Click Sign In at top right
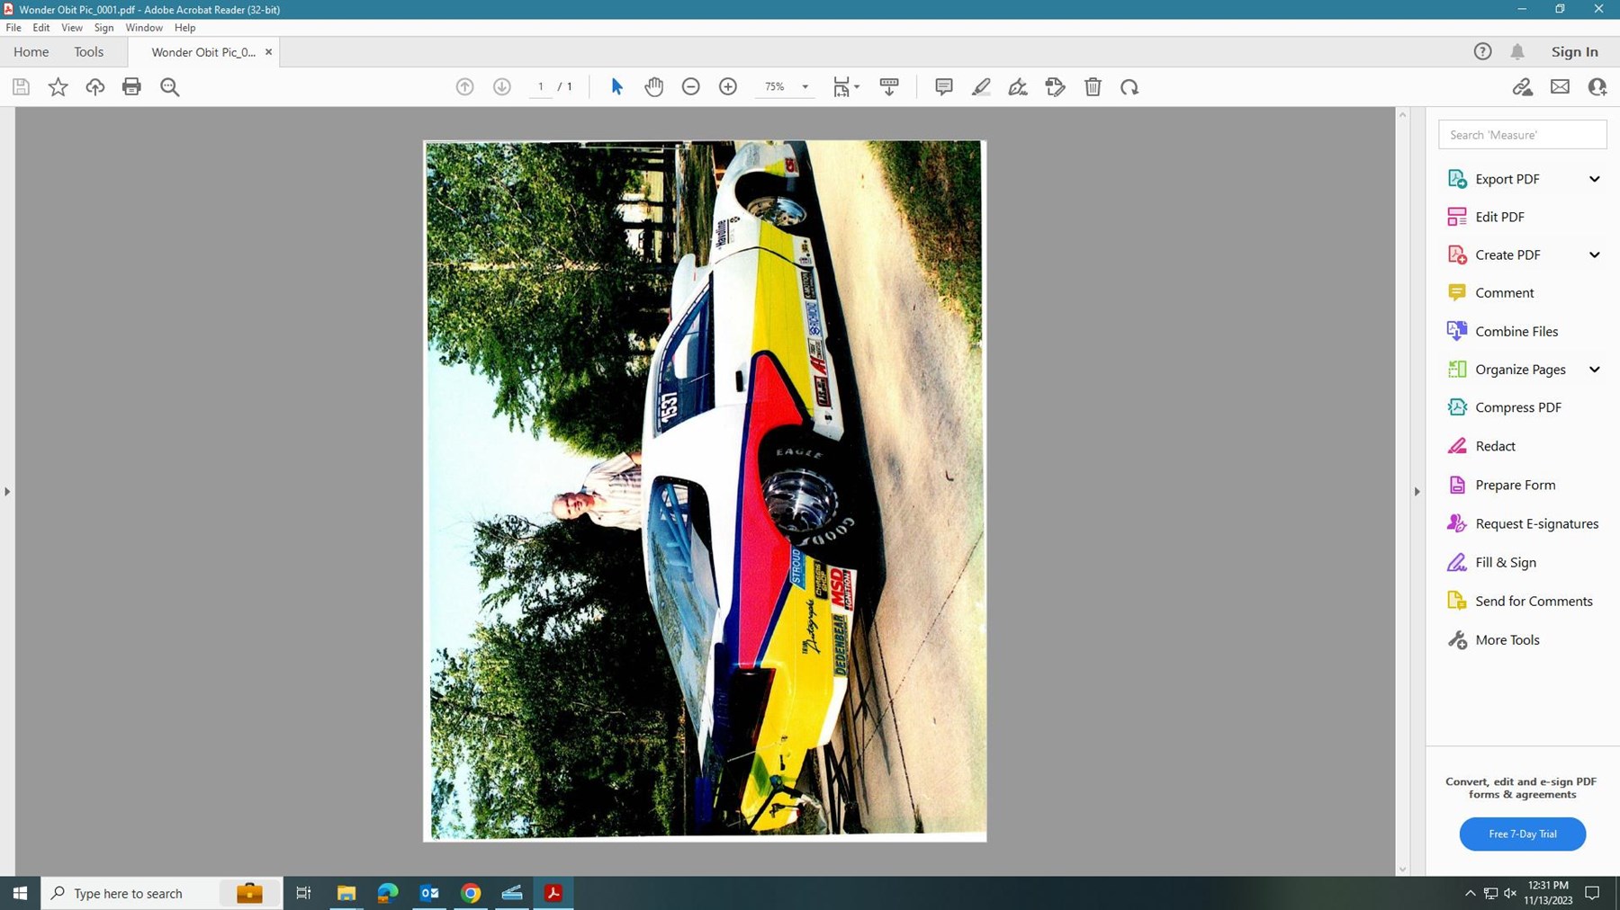The image size is (1620, 910). click(1574, 52)
